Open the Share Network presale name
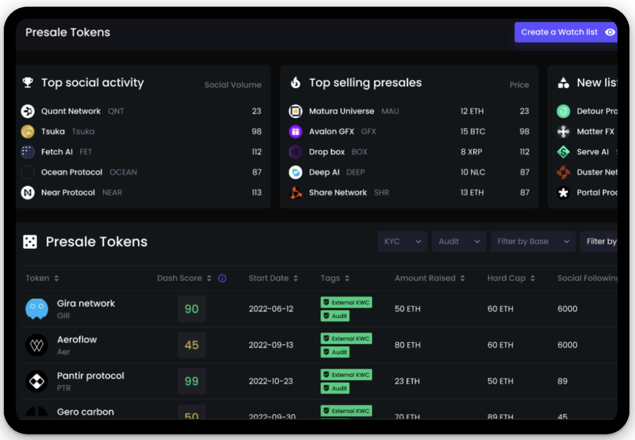 point(338,193)
